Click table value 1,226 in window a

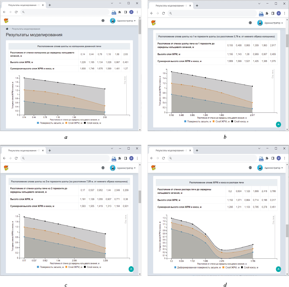pyautogui.click(x=83, y=62)
